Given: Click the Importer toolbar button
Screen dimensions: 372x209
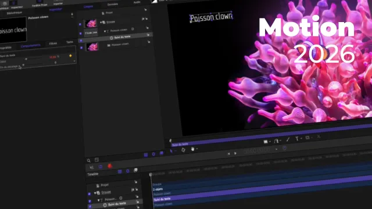Looking at the screenshot, I should [58, 2].
